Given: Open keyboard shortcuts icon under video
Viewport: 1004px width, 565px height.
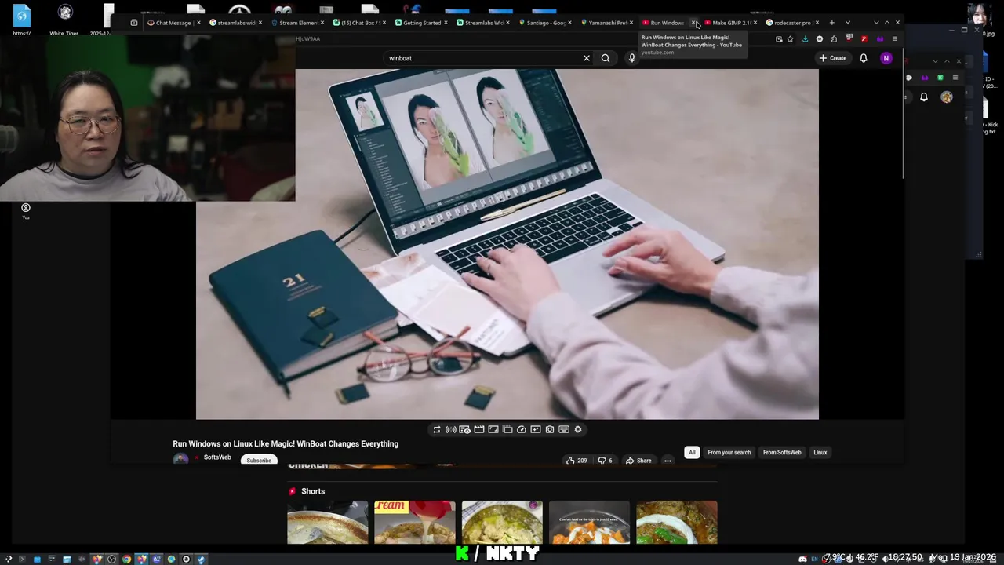Looking at the screenshot, I should (x=564, y=429).
